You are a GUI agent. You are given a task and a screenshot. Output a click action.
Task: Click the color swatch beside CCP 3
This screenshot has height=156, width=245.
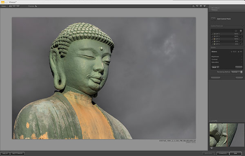[214, 39]
